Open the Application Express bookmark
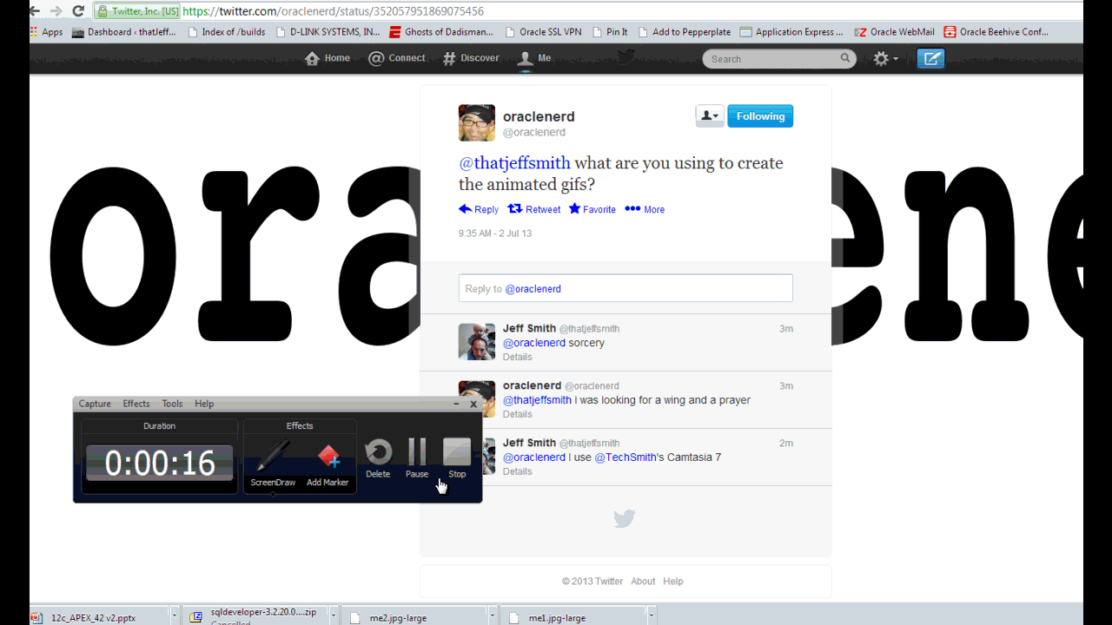 [x=791, y=32]
